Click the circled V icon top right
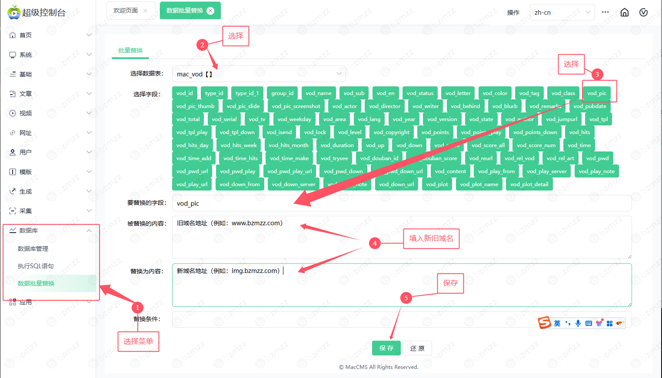 (643, 13)
